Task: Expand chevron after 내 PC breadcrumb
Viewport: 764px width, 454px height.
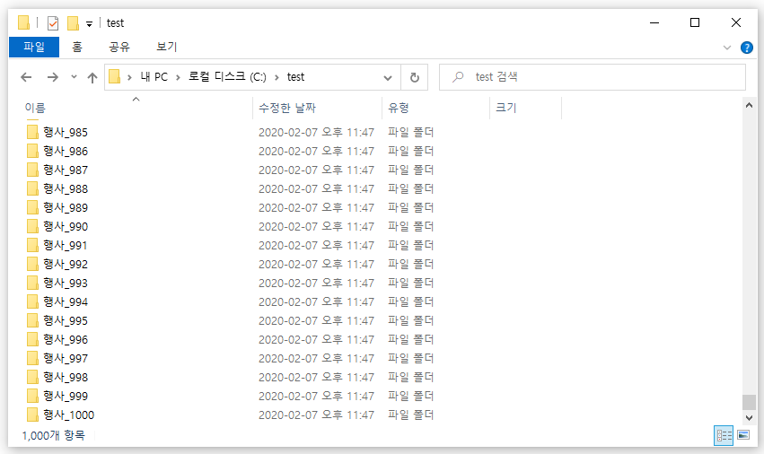Action: click(179, 77)
